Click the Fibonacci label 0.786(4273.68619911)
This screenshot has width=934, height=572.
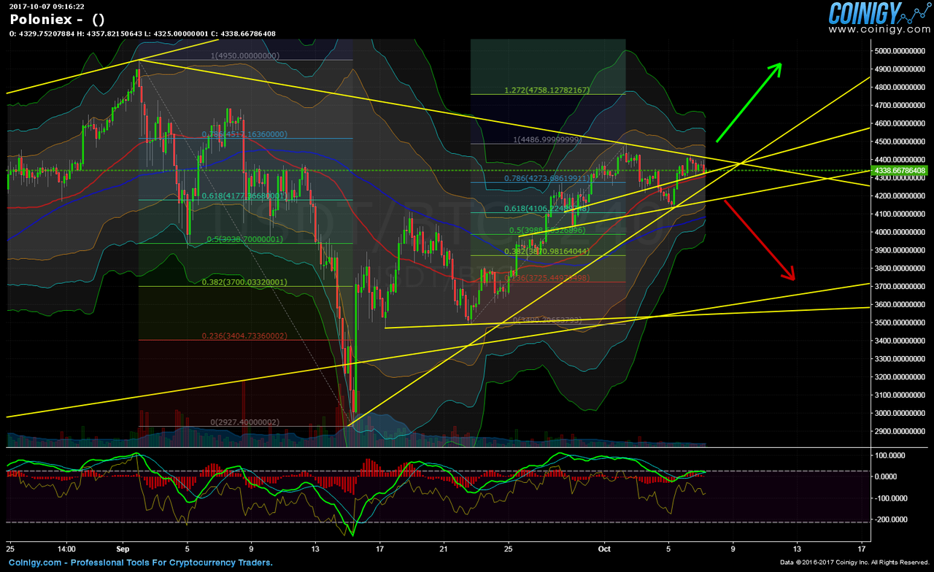(547, 178)
